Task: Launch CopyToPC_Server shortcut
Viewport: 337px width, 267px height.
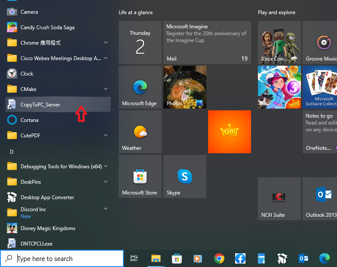Action: 58,105
